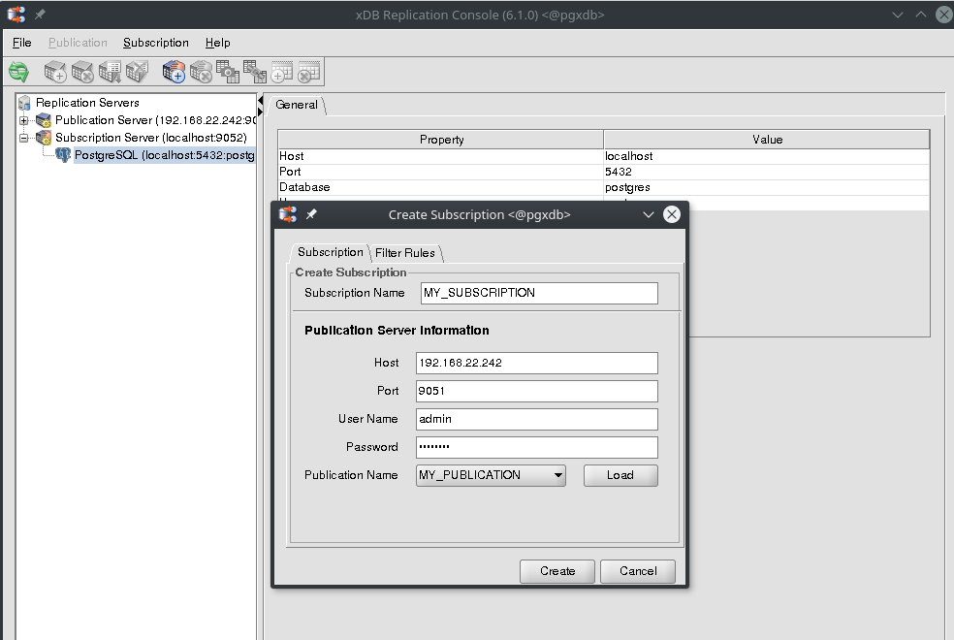
Task: Click the left-pointing split pane collapse arrow
Action: [260, 101]
